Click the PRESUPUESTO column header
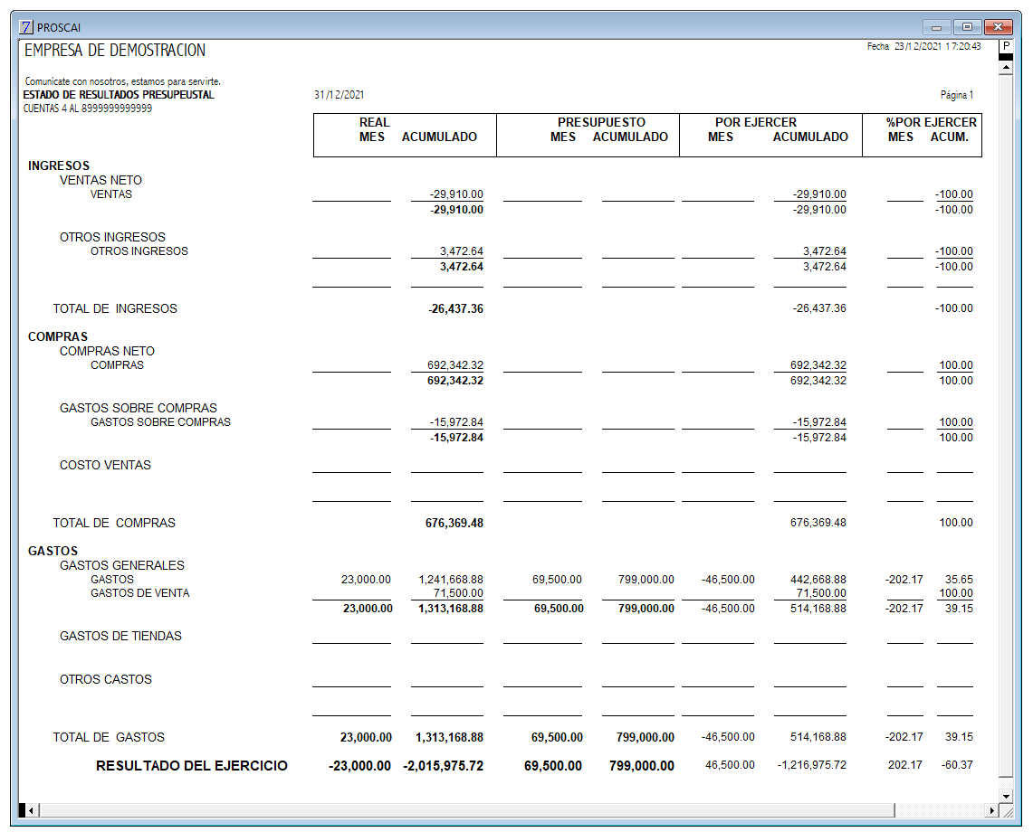Image resolution: width=1033 pixels, height=832 pixels. [601, 122]
